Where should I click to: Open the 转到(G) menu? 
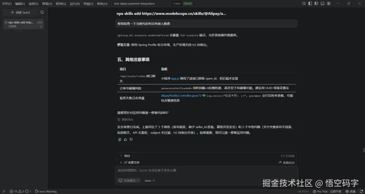point(61,4)
